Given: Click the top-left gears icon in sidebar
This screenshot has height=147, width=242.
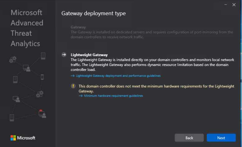Looking at the screenshot, I should 13,59.
